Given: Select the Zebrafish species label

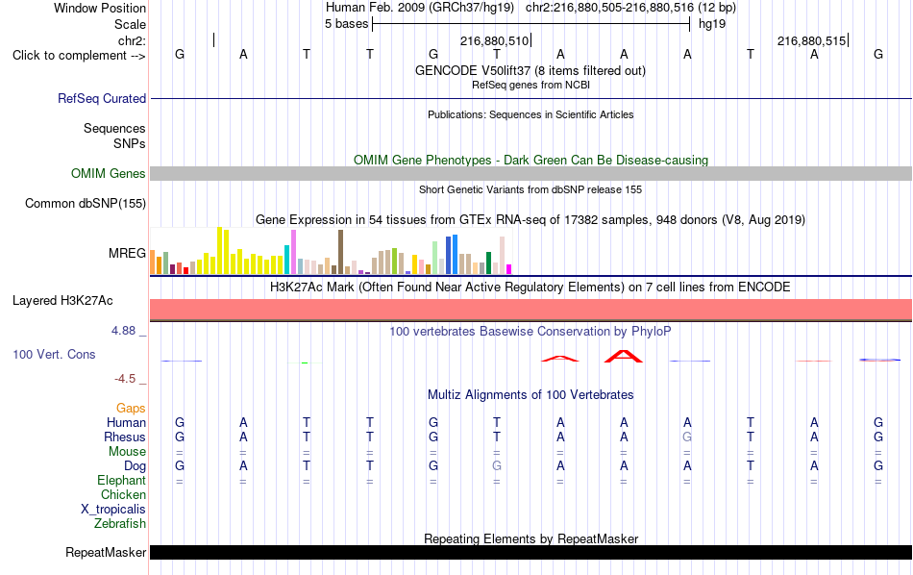Looking at the screenshot, I should 120,523.
